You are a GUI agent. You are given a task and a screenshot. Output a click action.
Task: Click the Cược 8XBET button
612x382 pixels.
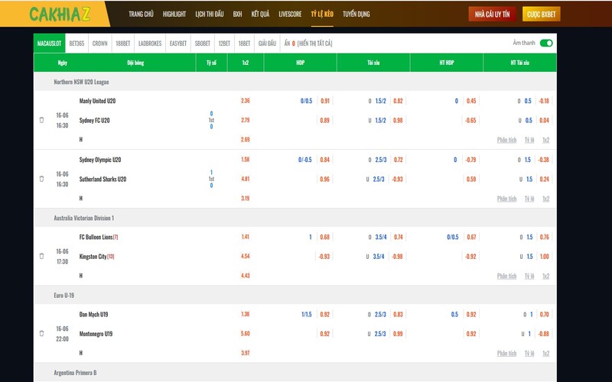pyautogui.click(x=541, y=14)
